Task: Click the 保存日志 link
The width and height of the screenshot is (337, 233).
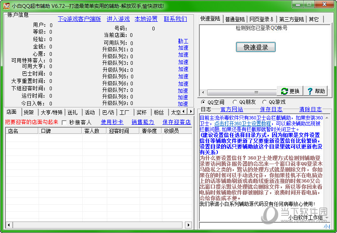Action: (271, 110)
